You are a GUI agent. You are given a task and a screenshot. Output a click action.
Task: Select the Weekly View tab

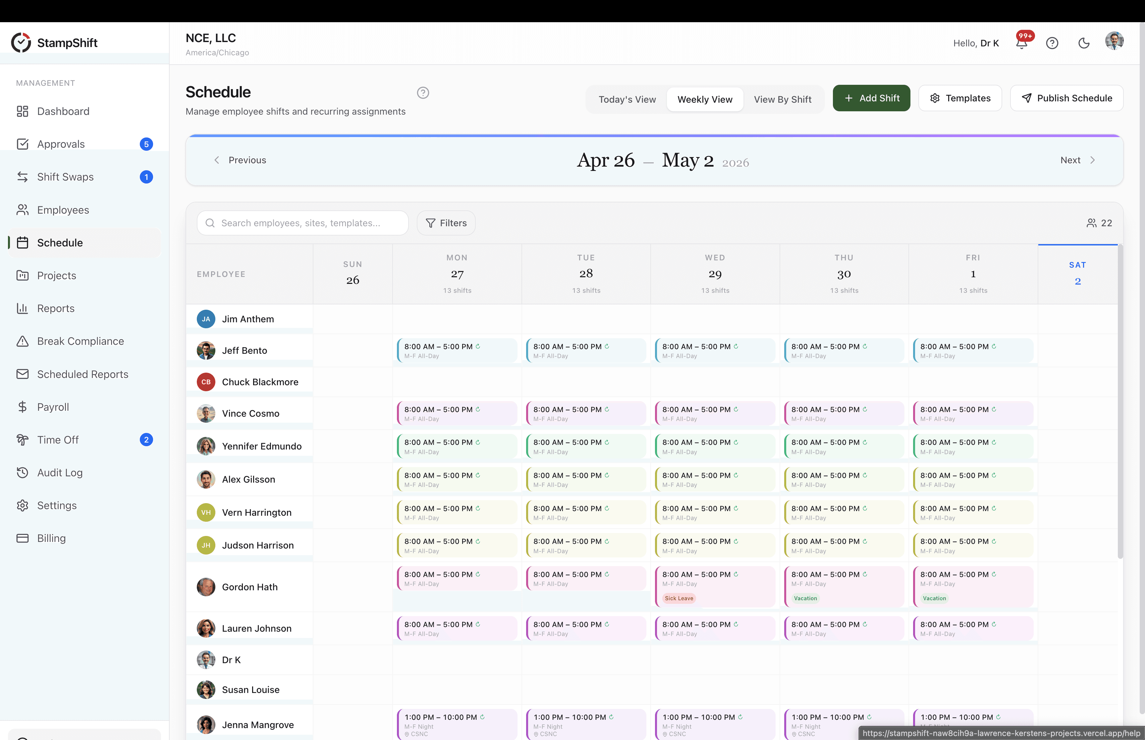(705, 99)
